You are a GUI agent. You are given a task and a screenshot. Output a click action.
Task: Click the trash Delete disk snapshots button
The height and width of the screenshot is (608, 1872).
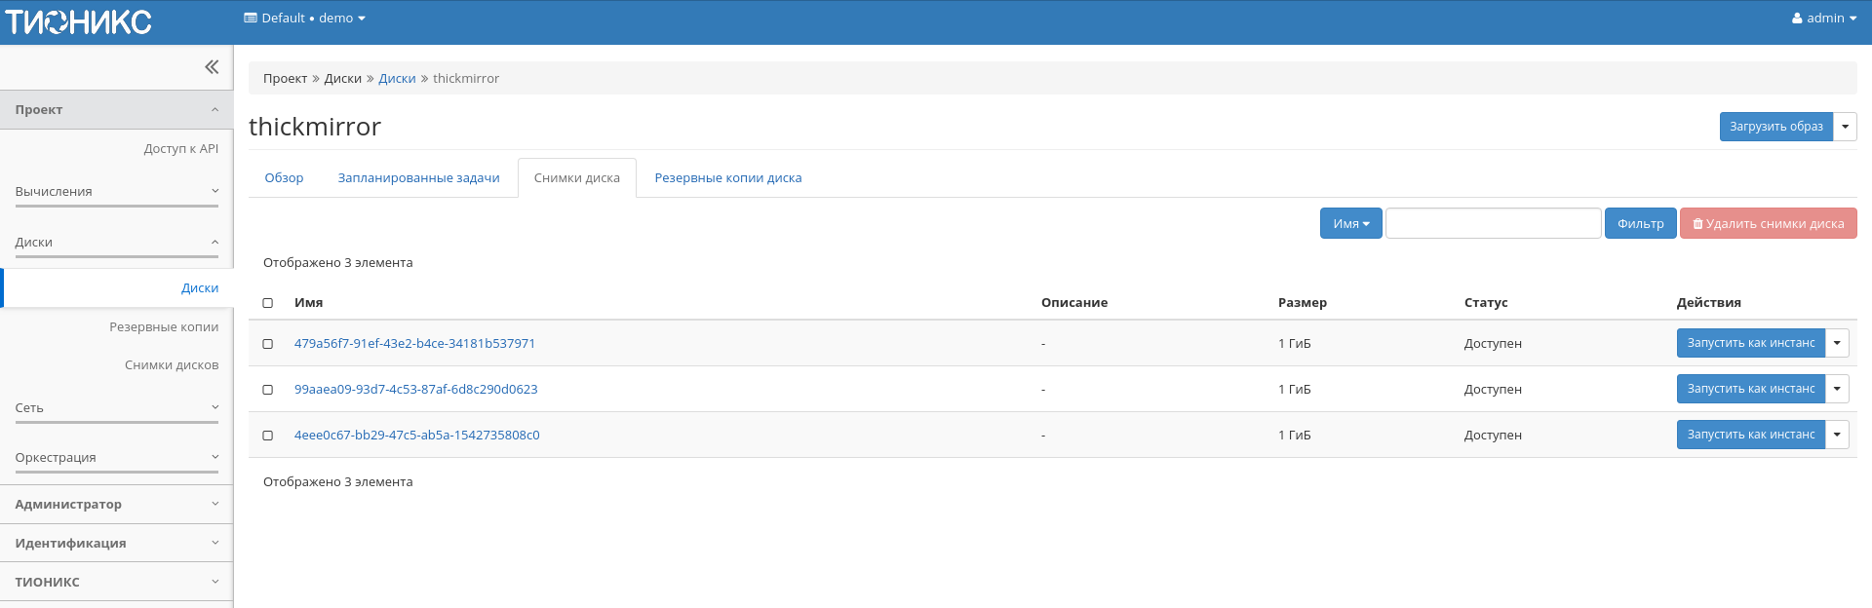(x=1768, y=224)
